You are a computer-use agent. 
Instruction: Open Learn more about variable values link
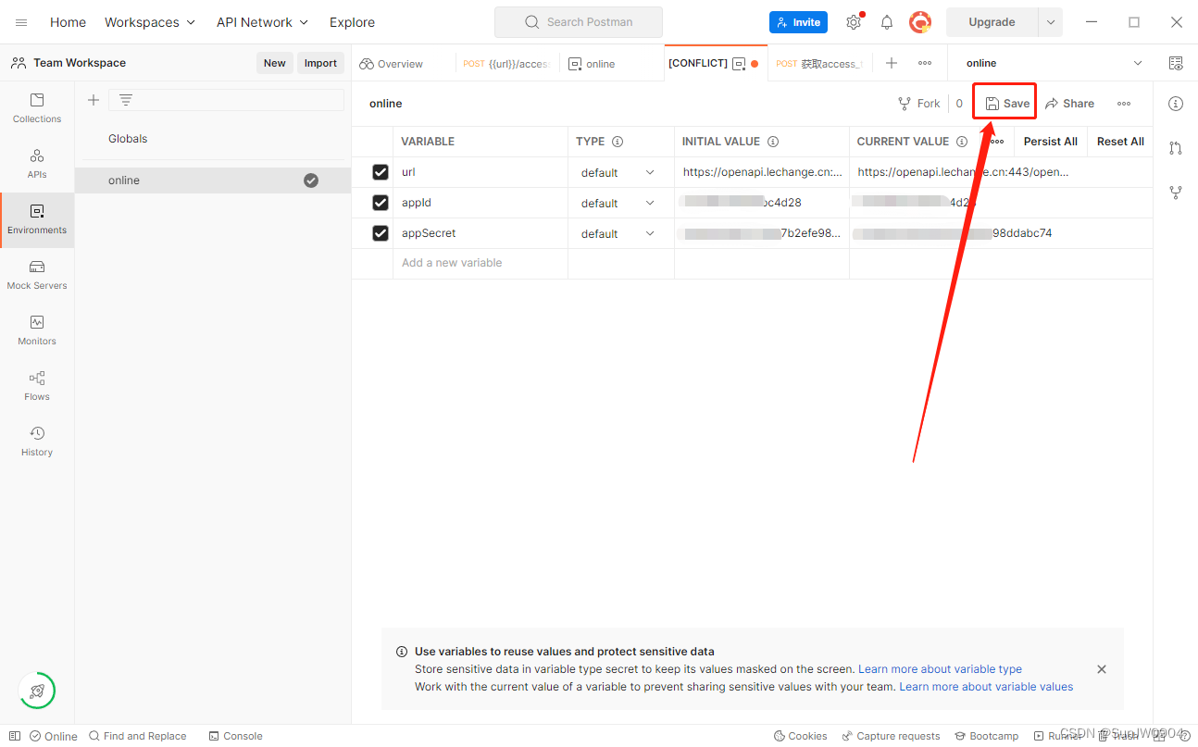(x=986, y=687)
